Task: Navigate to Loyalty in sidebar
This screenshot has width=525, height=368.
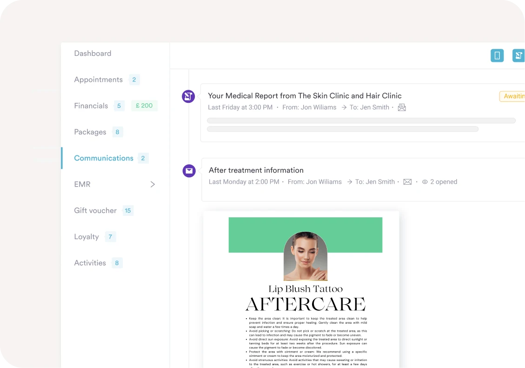Action: click(86, 237)
